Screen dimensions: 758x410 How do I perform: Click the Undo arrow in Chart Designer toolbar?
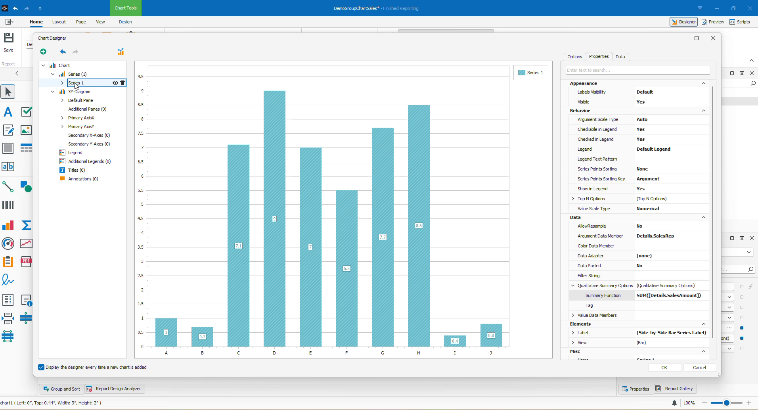pos(63,52)
